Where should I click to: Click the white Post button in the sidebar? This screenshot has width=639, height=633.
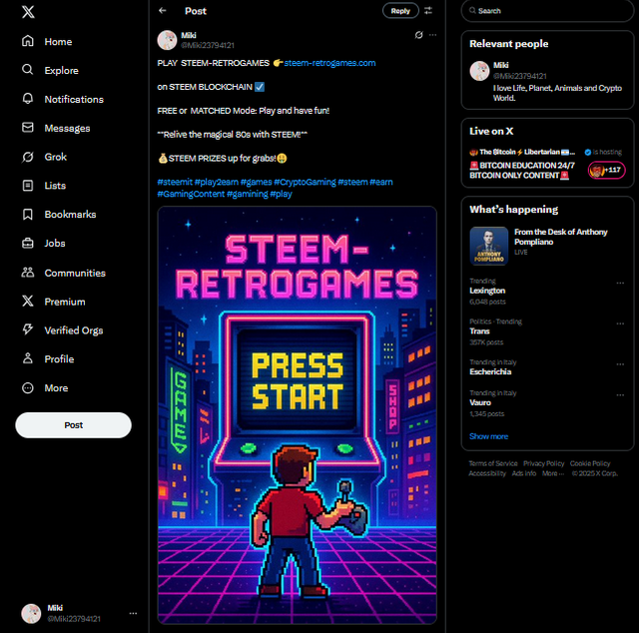point(73,425)
